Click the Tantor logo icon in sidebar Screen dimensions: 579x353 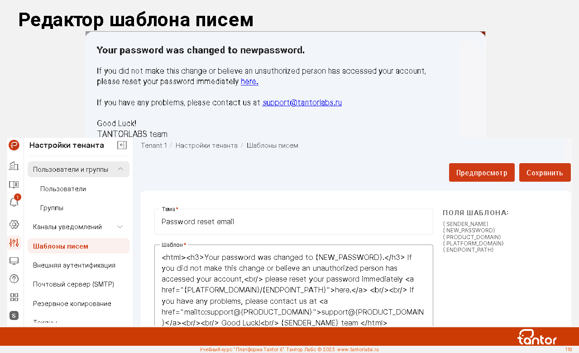[14, 145]
